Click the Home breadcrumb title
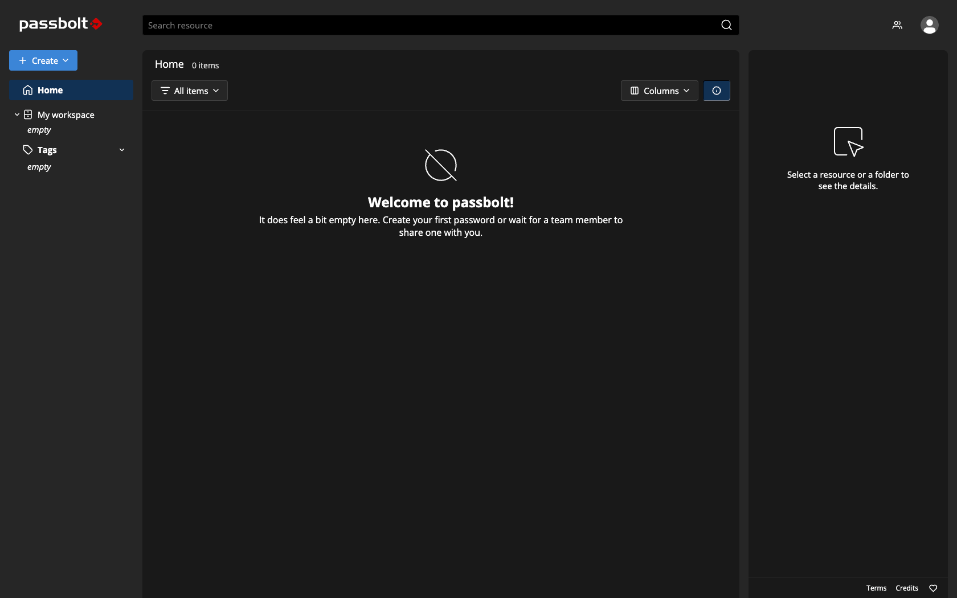 pos(169,64)
